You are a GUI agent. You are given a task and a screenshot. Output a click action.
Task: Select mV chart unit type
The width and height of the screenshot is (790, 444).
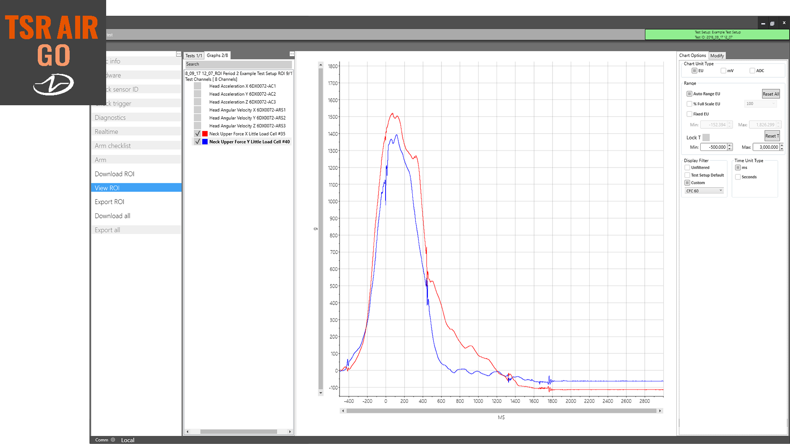click(x=723, y=71)
